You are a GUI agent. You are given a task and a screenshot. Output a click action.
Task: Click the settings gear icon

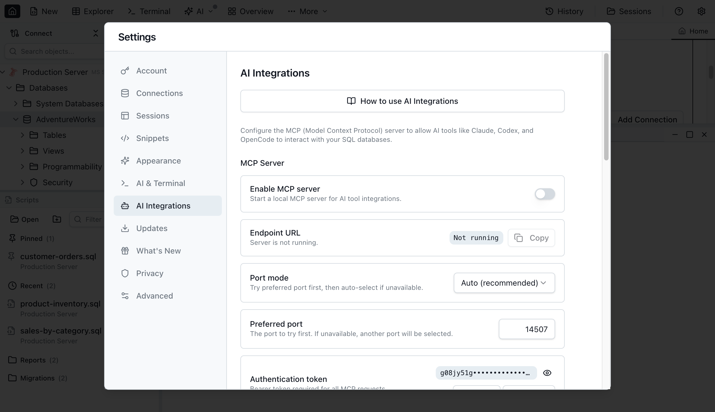click(x=701, y=11)
